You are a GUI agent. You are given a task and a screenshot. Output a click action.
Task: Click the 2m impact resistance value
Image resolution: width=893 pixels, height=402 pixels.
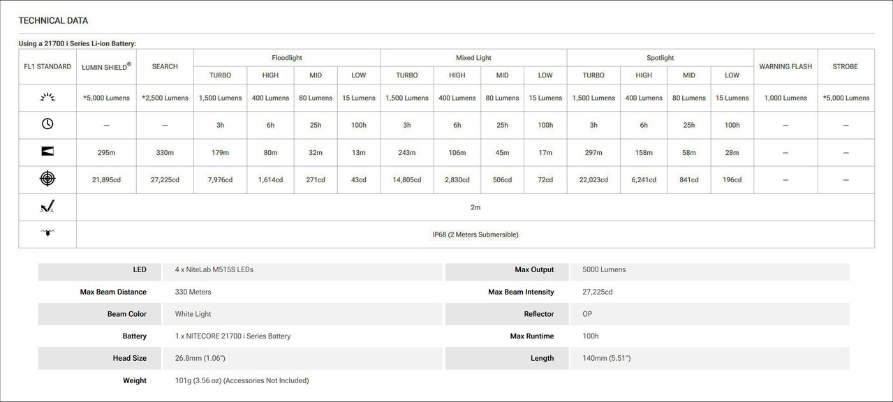[x=475, y=207]
